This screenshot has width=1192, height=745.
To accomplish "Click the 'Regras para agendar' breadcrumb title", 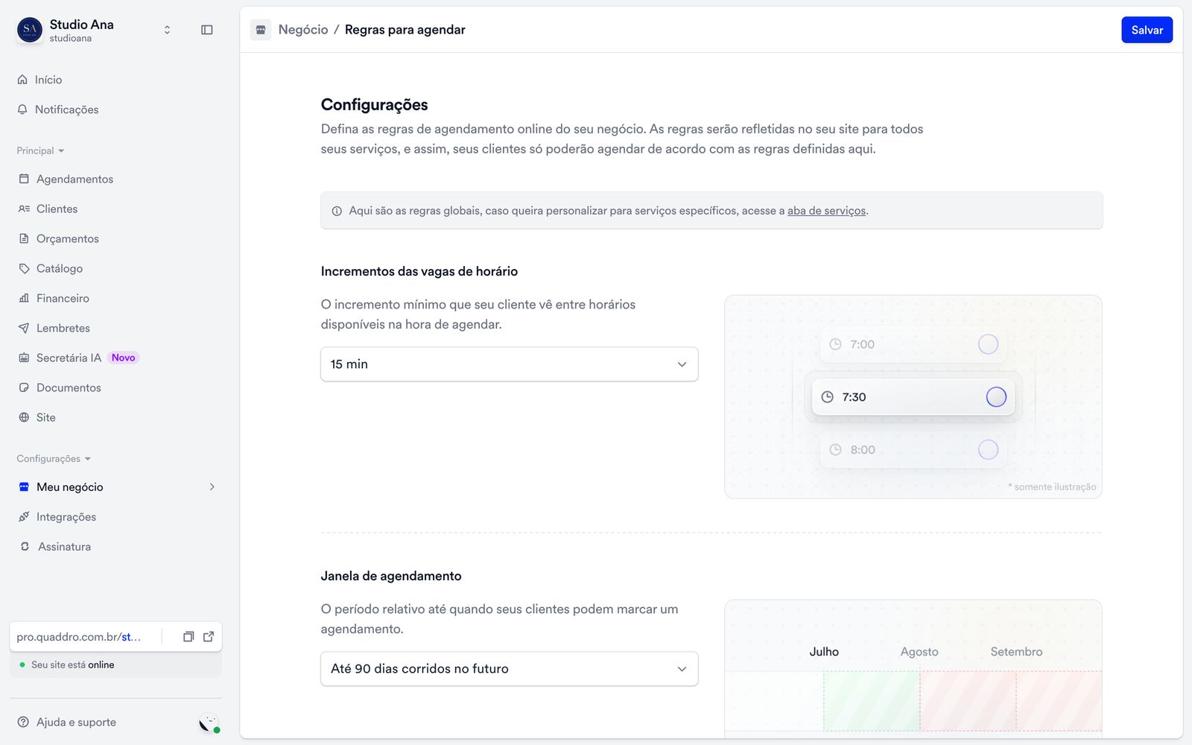I will tap(405, 30).
